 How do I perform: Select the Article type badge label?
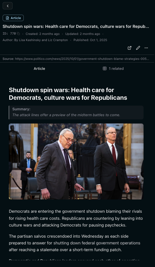pos(16,18)
